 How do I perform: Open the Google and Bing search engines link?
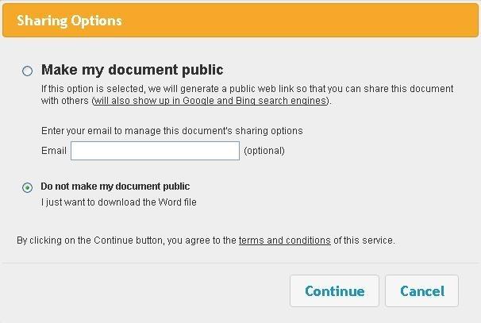pos(210,101)
